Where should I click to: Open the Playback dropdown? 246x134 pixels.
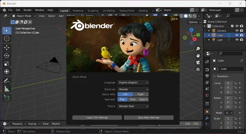[x=19, y=124]
